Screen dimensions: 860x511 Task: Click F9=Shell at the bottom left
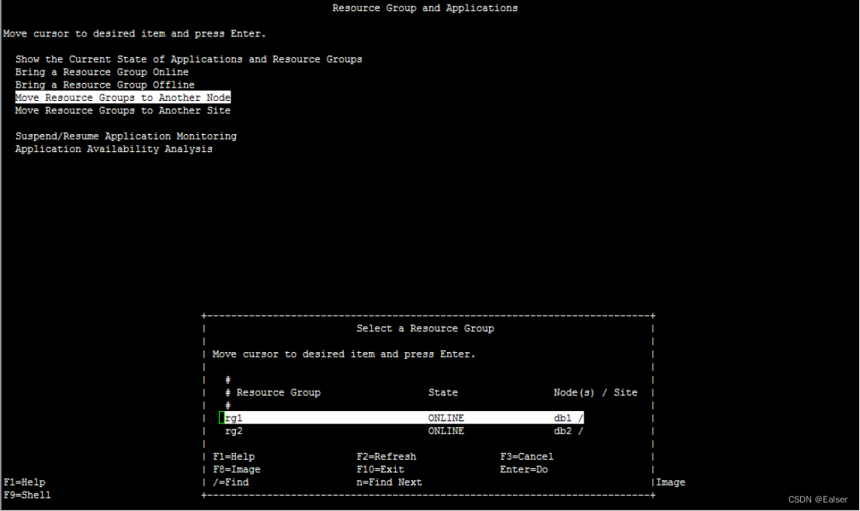point(27,495)
